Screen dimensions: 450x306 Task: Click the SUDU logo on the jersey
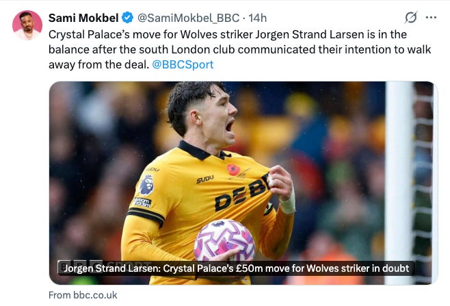[x=205, y=179]
